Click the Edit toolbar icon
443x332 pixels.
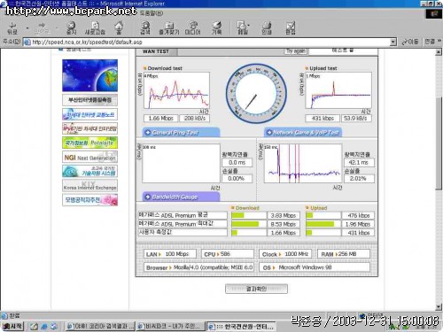click(291, 28)
